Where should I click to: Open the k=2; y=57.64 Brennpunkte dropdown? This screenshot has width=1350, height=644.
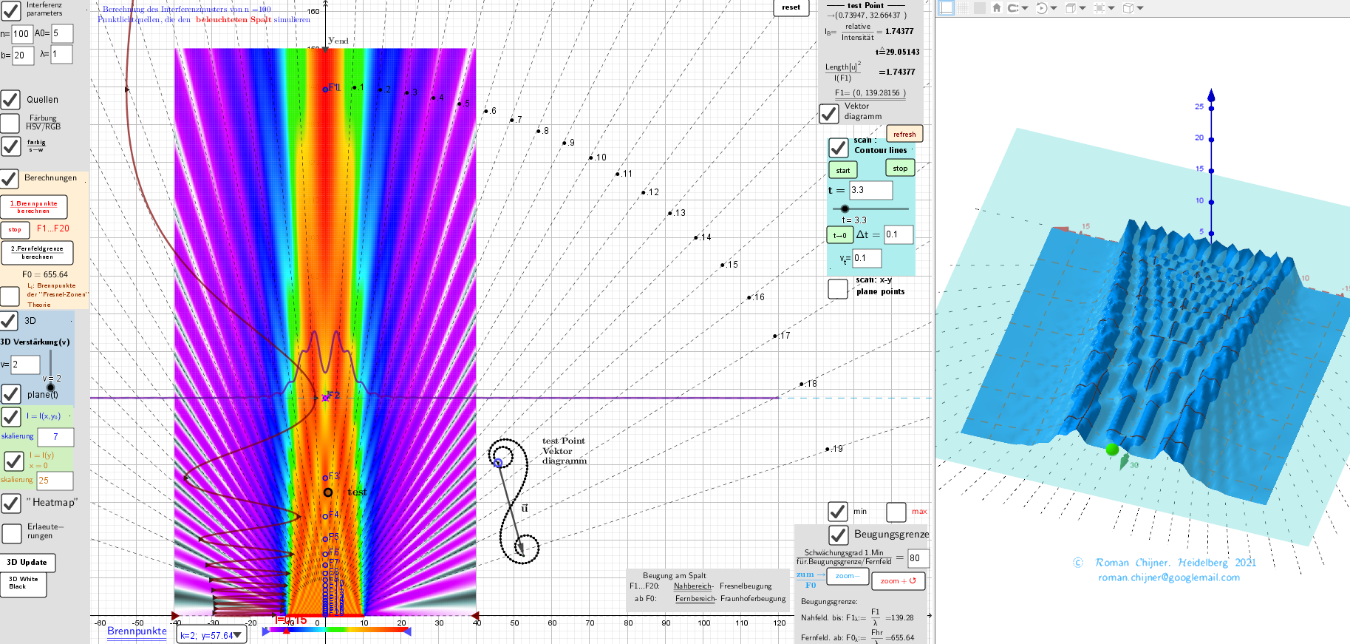pos(212,635)
